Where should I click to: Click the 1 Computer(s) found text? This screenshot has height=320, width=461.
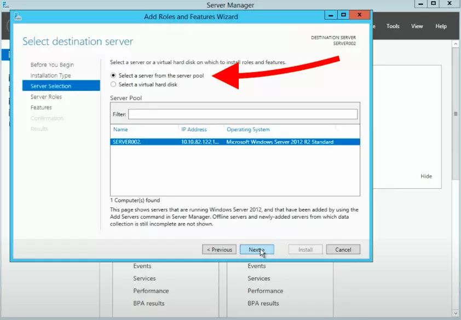(135, 200)
